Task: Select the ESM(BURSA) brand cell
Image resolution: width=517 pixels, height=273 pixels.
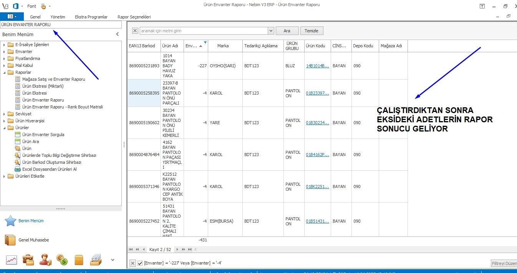Action: (x=225, y=221)
